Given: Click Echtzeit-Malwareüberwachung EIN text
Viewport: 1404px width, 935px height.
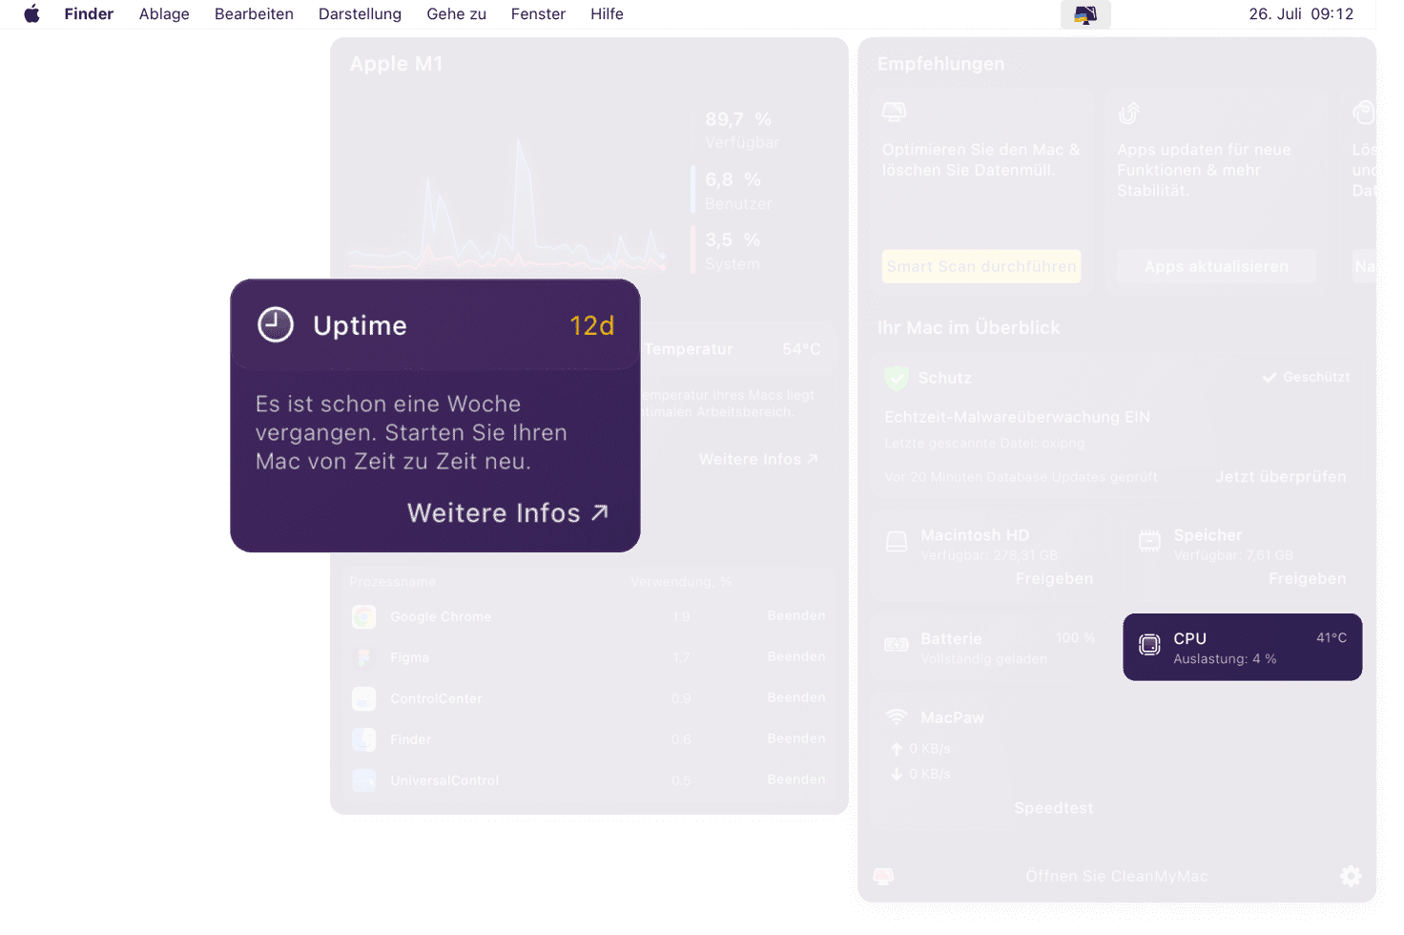Looking at the screenshot, I should [1017, 417].
